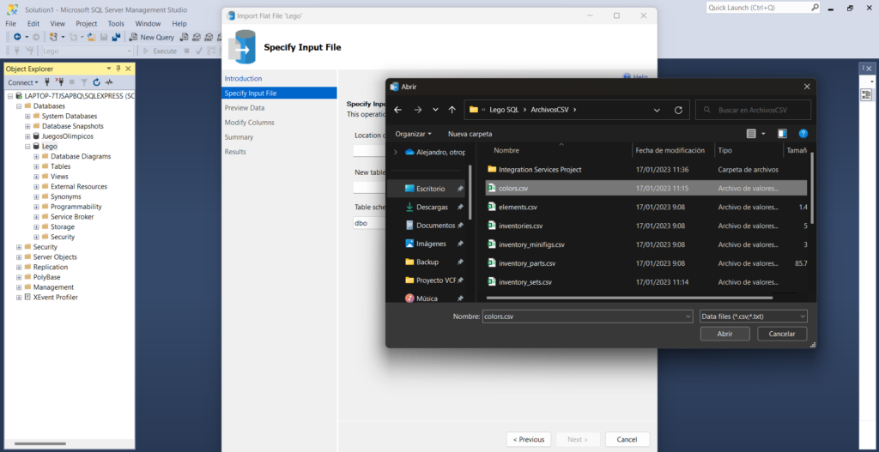
Task: Toggle auto-hide pin on Object Explorer
Action: (x=118, y=69)
